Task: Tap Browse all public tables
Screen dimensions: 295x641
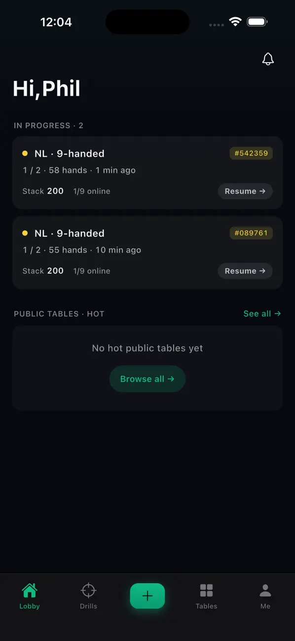Action: tap(147, 379)
